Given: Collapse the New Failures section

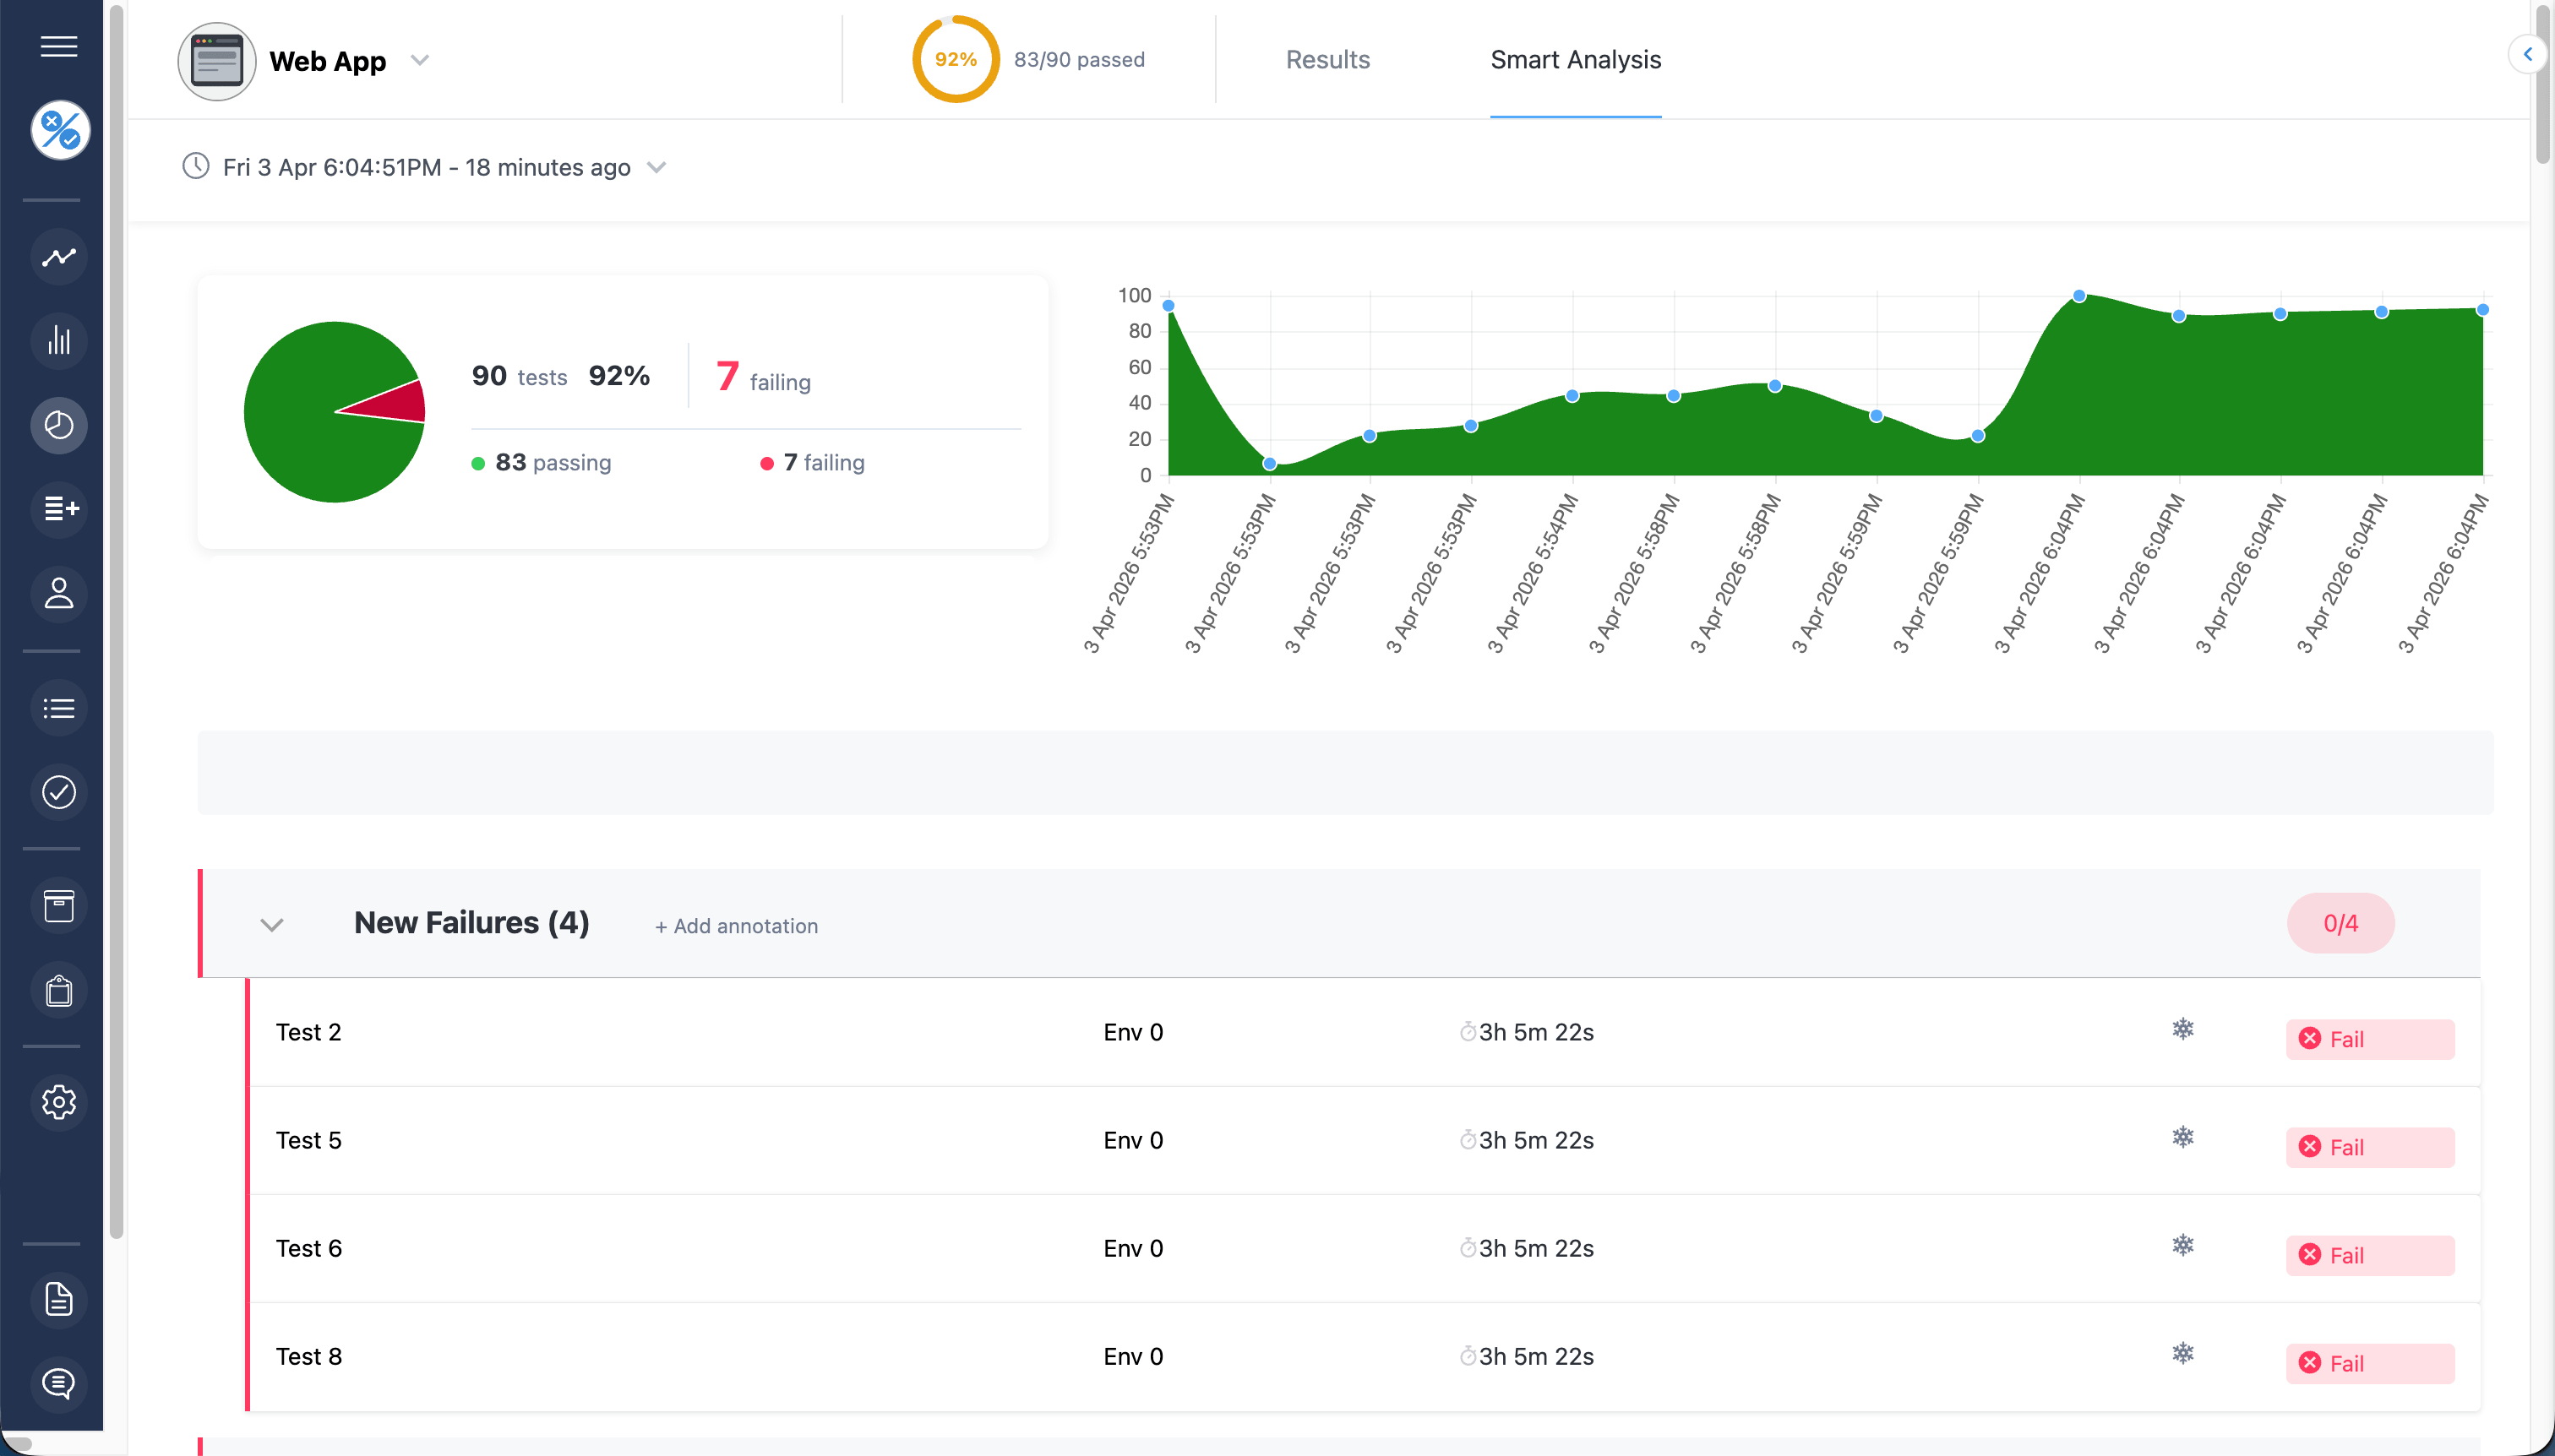Looking at the screenshot, I should (272, 925).
